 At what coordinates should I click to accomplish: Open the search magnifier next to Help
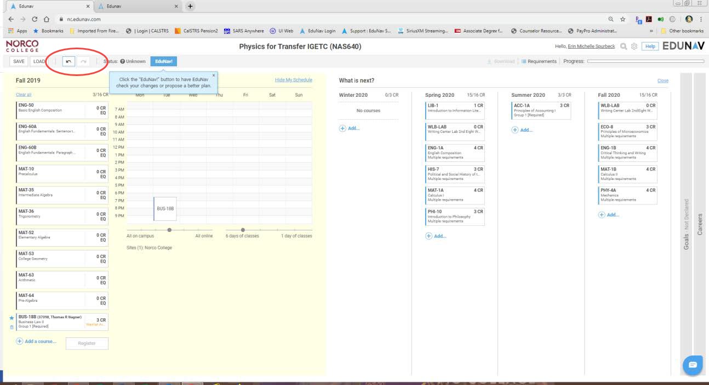pyautogui.click(x=624, y=46)
